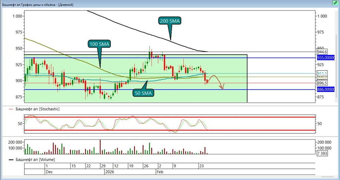Click the 26 date label on the time axis
This screenshot has height=180, width=340.
146,166
